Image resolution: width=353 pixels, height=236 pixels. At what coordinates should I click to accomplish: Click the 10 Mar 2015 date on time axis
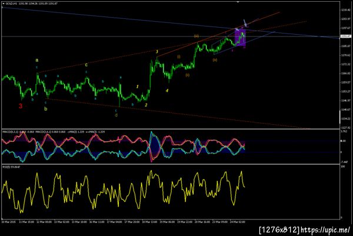pos(9,222)
